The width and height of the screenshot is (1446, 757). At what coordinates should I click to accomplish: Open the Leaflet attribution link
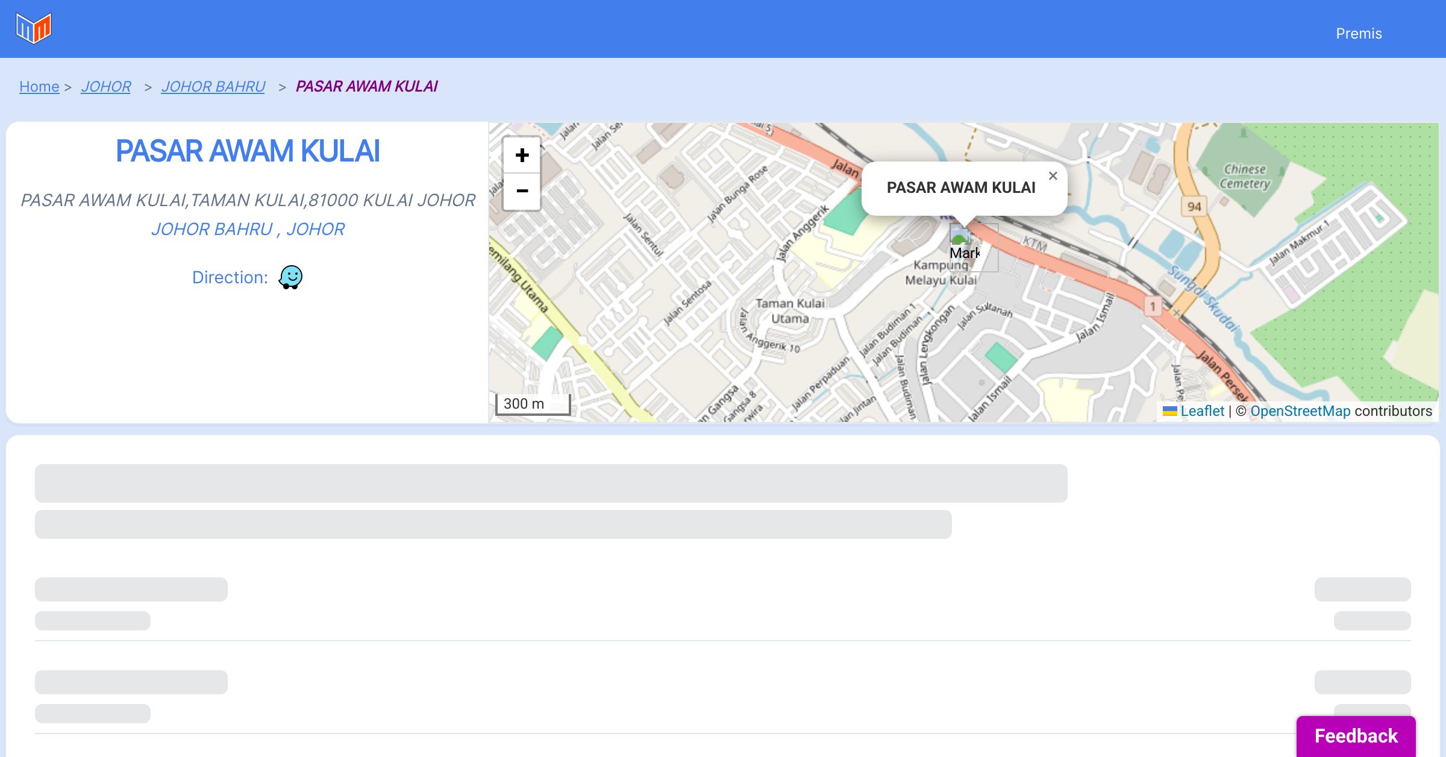(x=1202, y=411)
